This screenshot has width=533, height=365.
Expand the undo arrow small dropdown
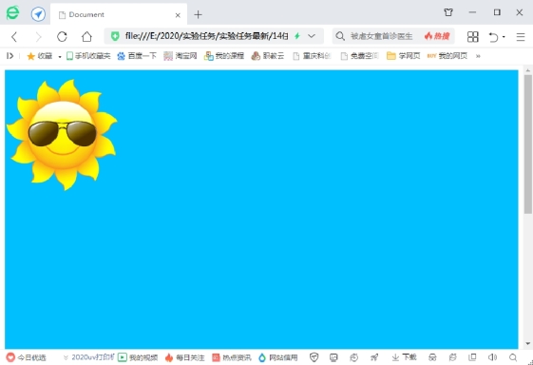[504, 37]
